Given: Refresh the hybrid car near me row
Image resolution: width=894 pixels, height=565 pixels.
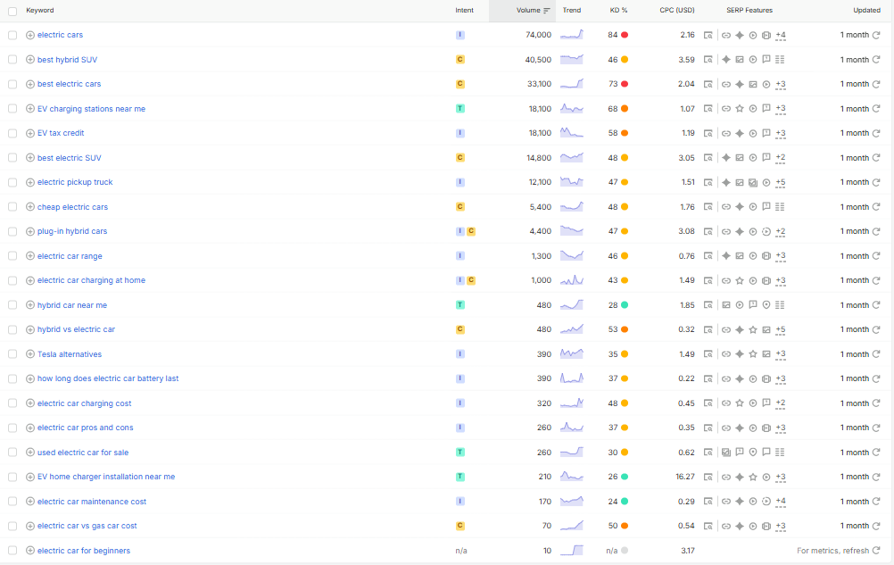Looking at the screenshot, I should [876, 305].
